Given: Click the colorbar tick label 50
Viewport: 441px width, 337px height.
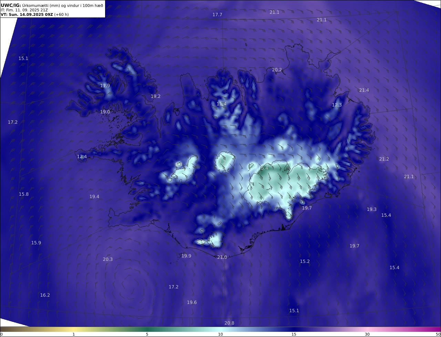Looking at the screenshot, I should click(438, 335).
